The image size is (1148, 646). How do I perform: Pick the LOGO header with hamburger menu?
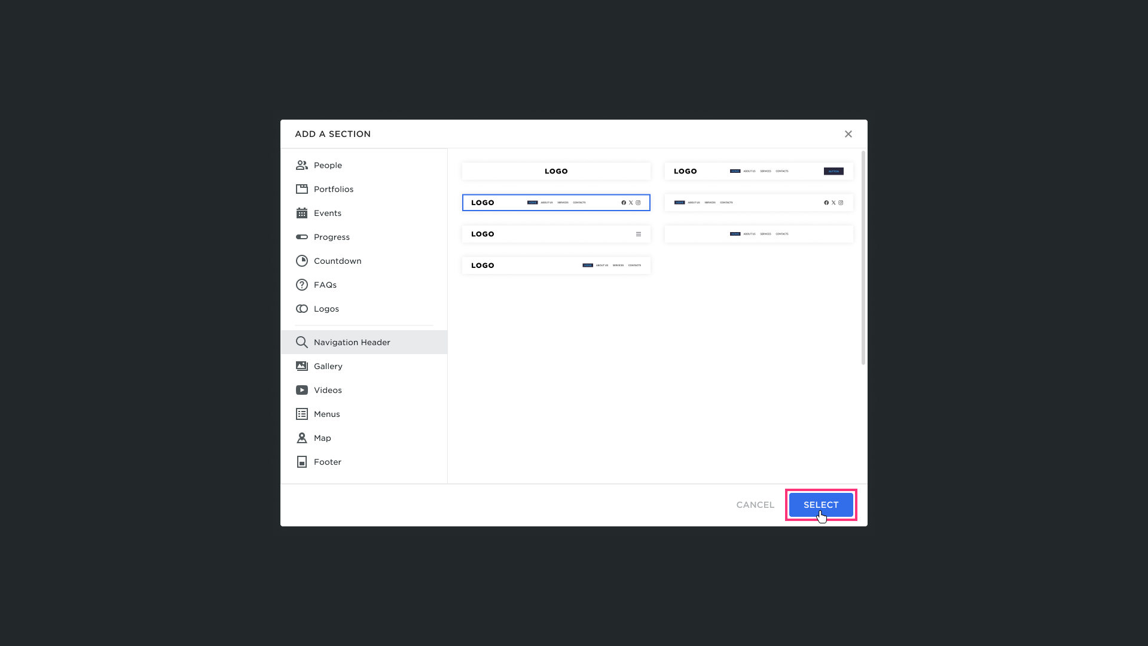555,234
